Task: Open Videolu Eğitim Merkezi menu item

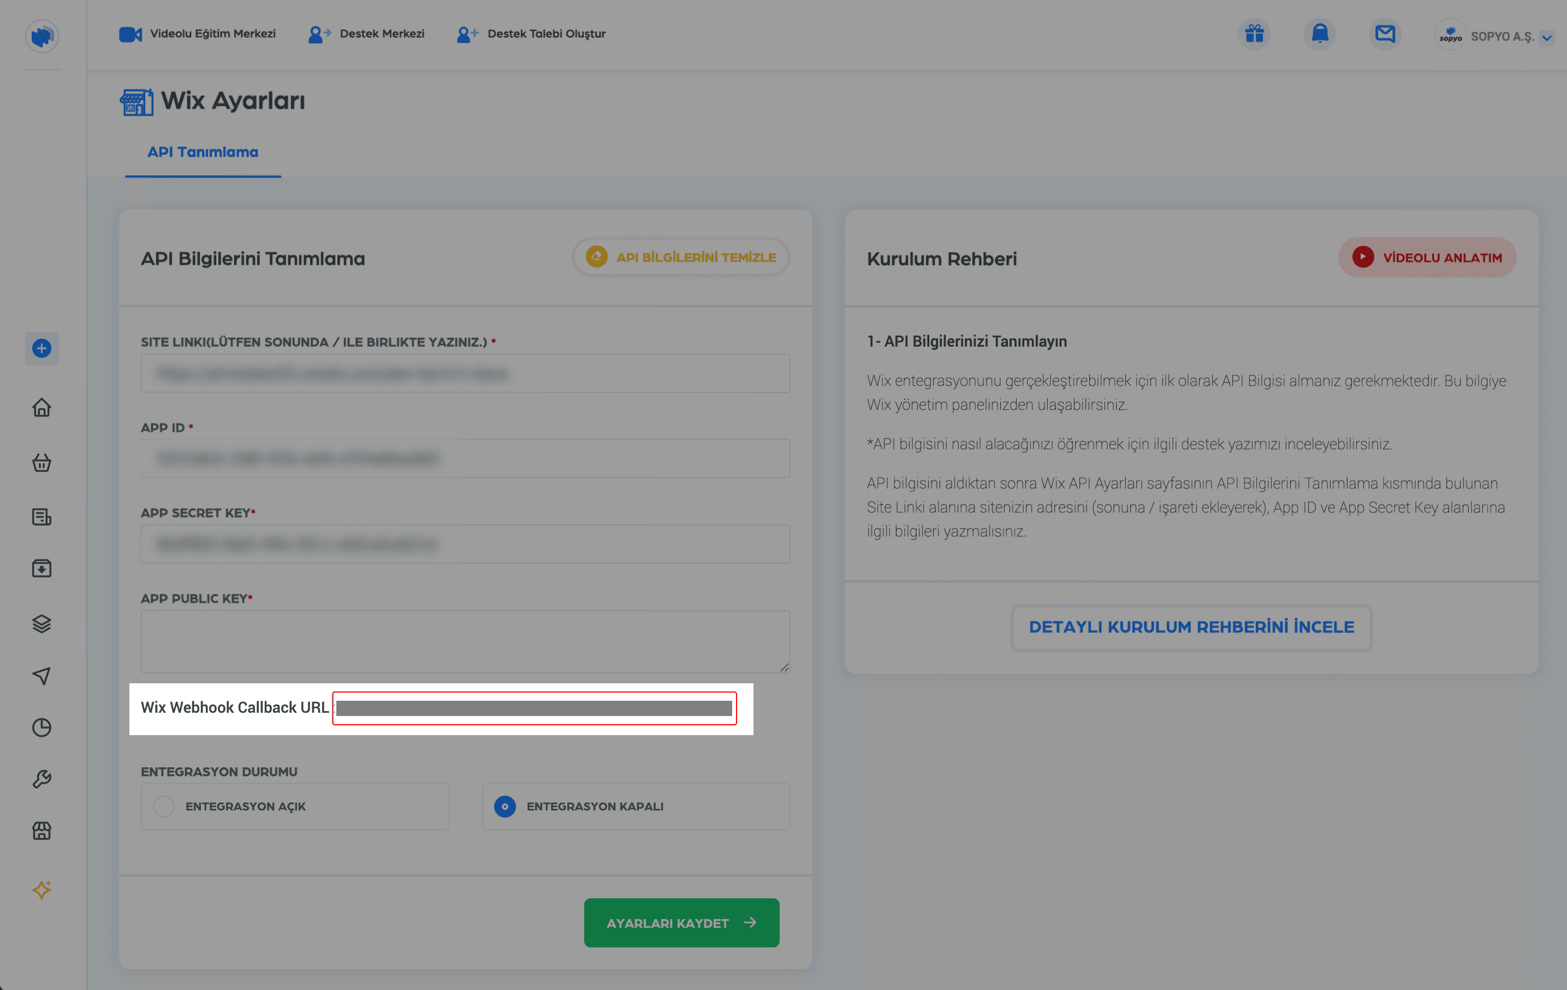Action: (198, 34)
